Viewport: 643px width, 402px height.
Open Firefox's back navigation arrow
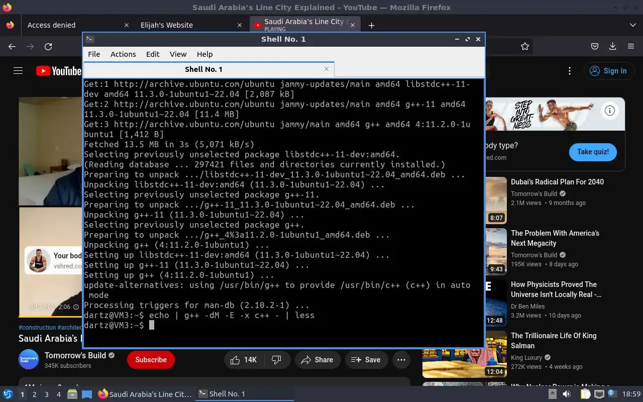pos(12,46)
